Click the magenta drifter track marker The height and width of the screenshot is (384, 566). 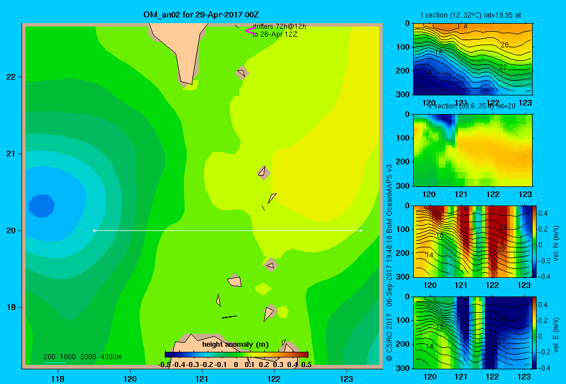click(250, 30)
